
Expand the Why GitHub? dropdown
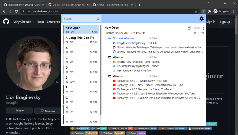click(24, 22)
